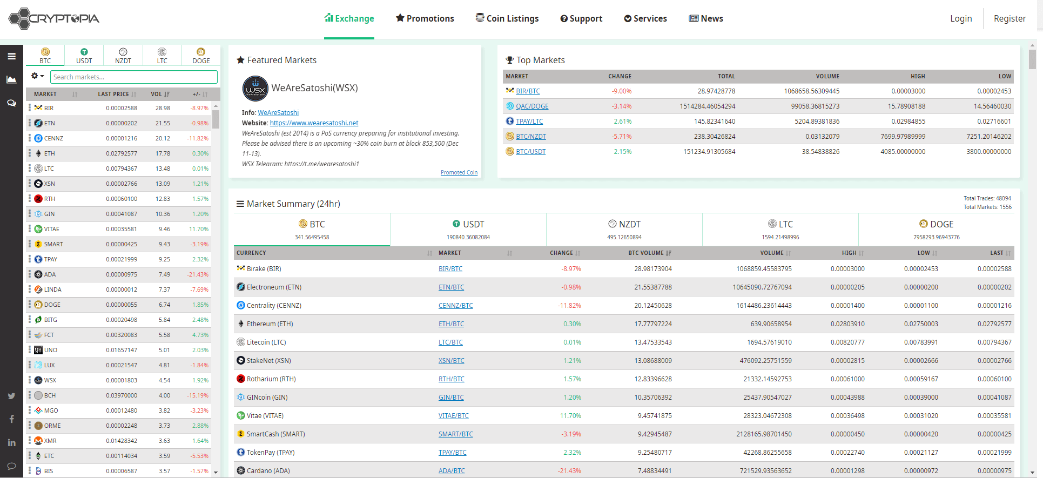
Task: Click the Cryptopia logo
Action: [54, 18]
